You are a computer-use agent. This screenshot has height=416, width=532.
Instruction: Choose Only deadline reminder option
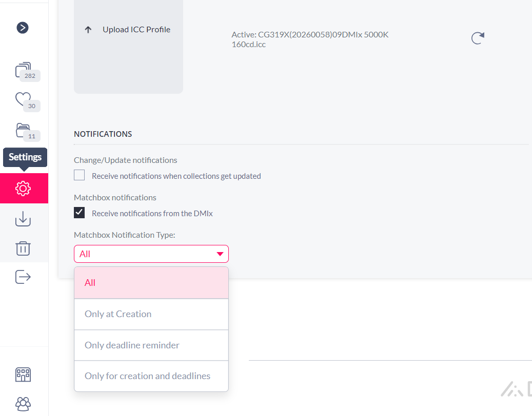click(151, 345)
